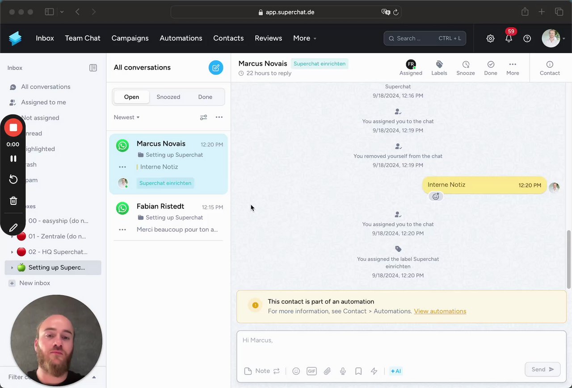Screen dimensions: 572x388
Task: Stop the screen recording
Action: (x=13, y=128)
